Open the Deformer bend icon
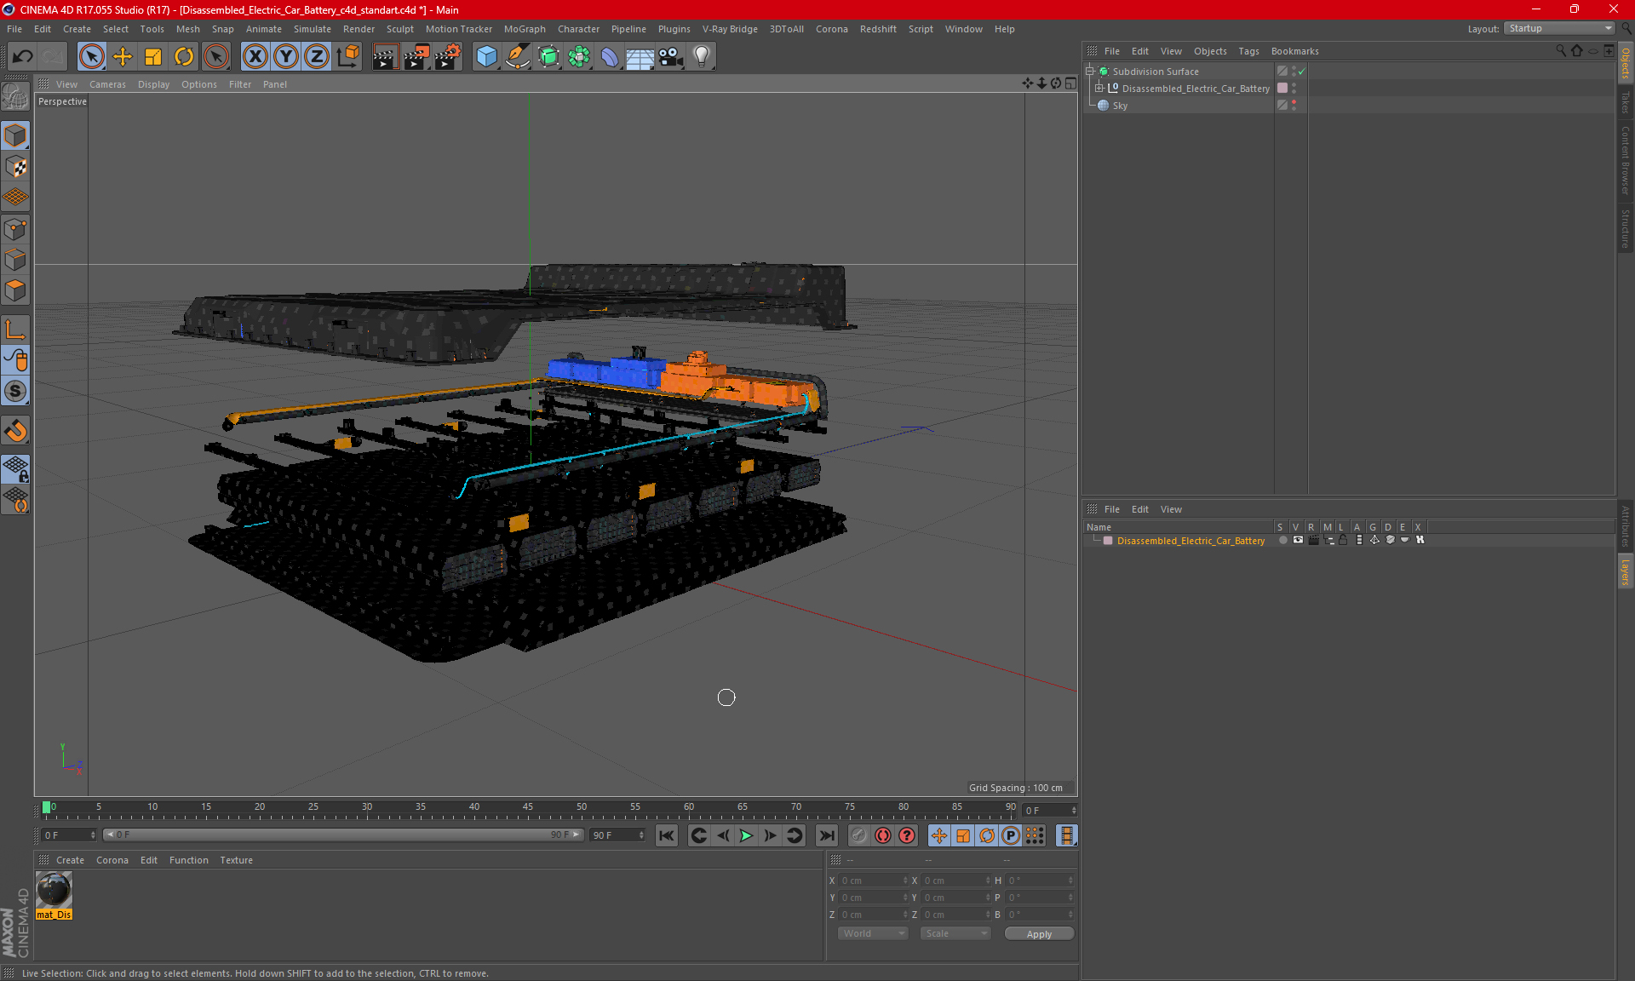The width and height of the screenshot is (1635, 981). 610,57
